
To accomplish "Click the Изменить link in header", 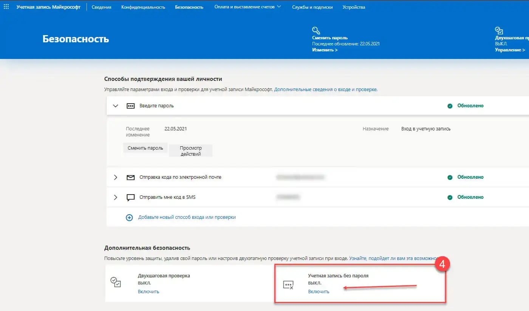I will pos(325,50).
